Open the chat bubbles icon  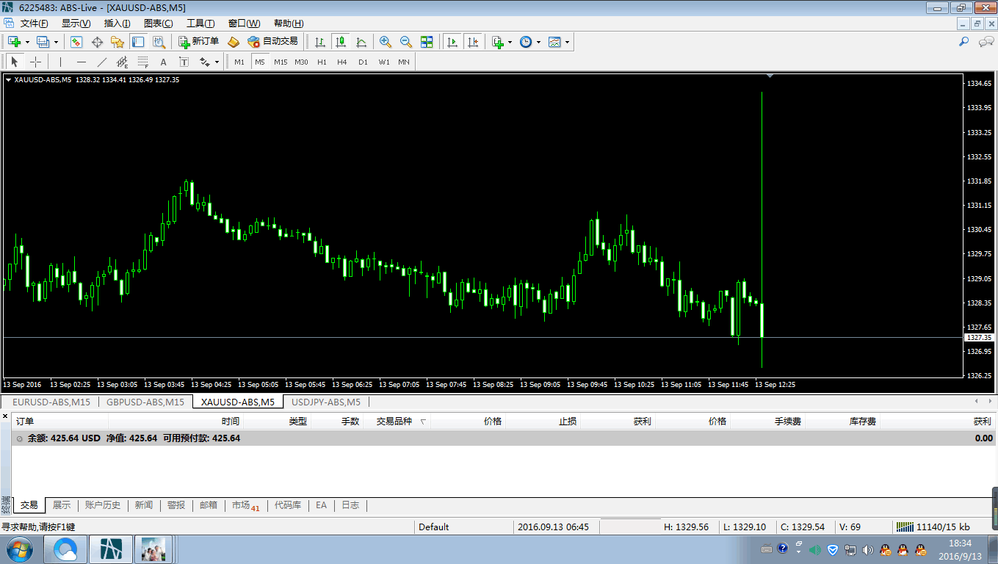click(986, 42)
